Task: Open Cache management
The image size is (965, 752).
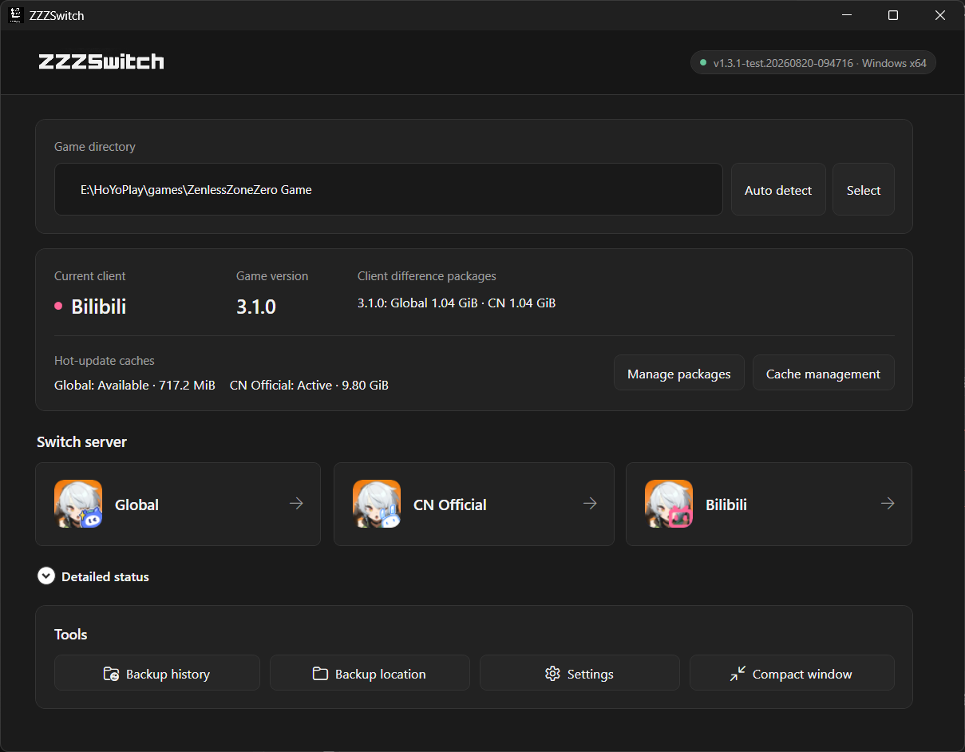Action: tap(823, 373)
